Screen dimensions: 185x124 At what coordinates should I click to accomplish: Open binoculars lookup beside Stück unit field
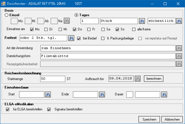142,21
